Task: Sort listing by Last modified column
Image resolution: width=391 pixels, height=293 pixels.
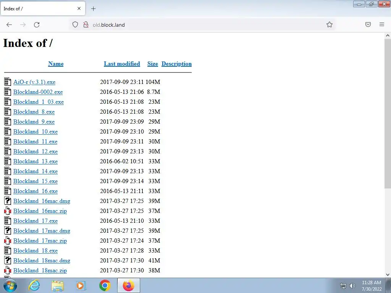Action: pyautogui.click(x=122, y=64)
